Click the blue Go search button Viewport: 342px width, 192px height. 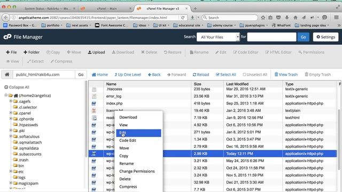303,37
